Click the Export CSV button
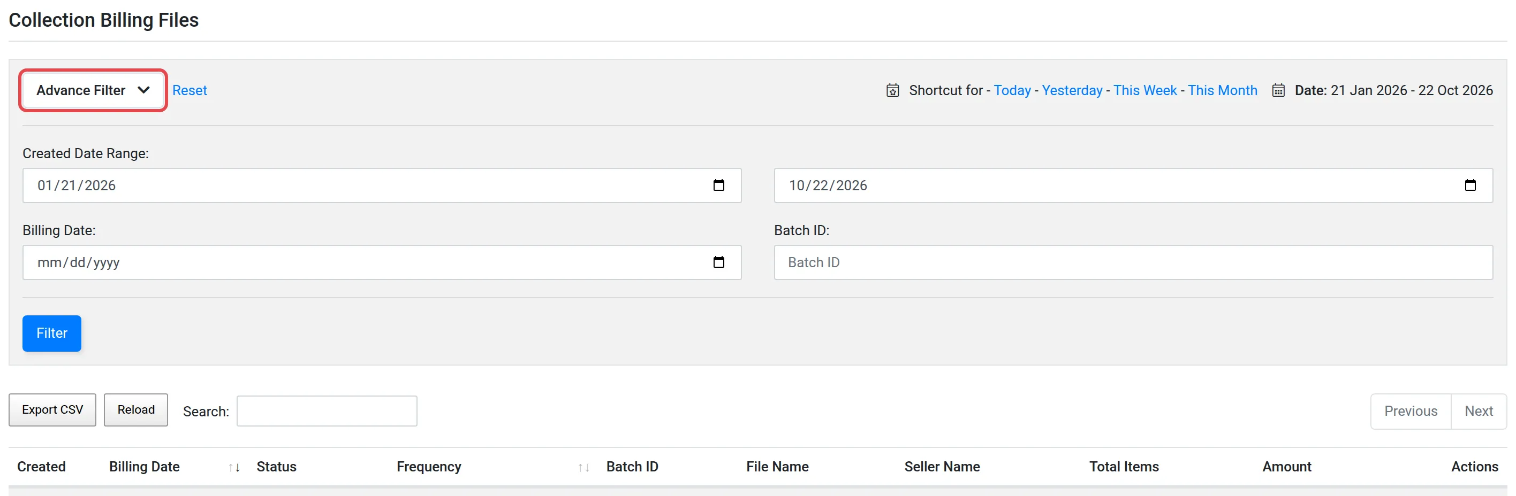 52,409
